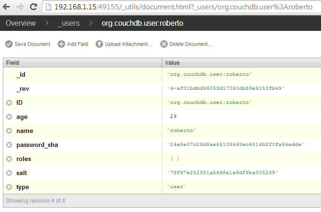
Task: Remove the name field via X icon
Action: [x=9, y=131]
